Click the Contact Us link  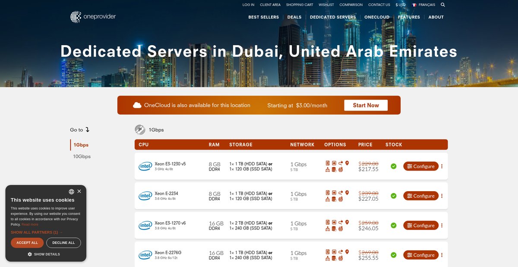(x=379, y=5)
